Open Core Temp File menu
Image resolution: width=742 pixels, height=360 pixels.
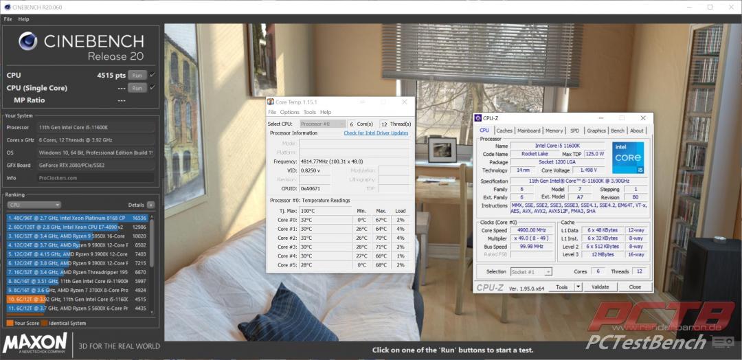272,112
